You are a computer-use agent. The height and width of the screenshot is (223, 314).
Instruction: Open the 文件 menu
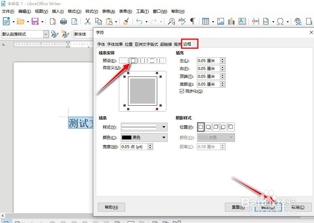coord(8,11)
